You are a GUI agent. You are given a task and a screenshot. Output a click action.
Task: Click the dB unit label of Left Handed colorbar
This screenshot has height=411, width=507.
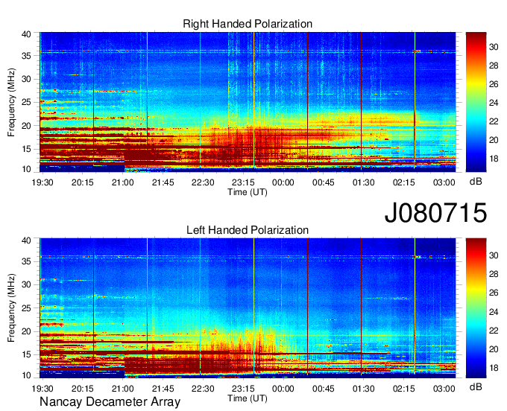476,386
